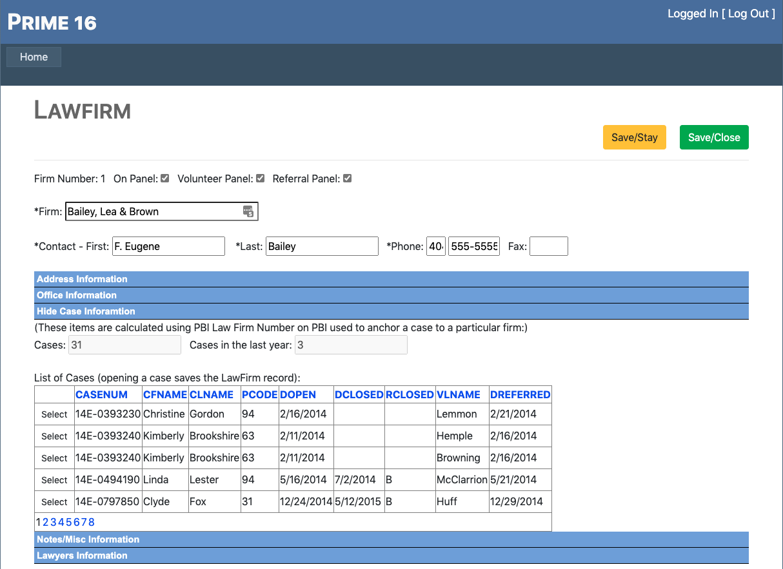Image resolution: width=783 pixels, height=569 pixels.
Task: Go to page 8 of cases list
Action: tap(92, 522)
